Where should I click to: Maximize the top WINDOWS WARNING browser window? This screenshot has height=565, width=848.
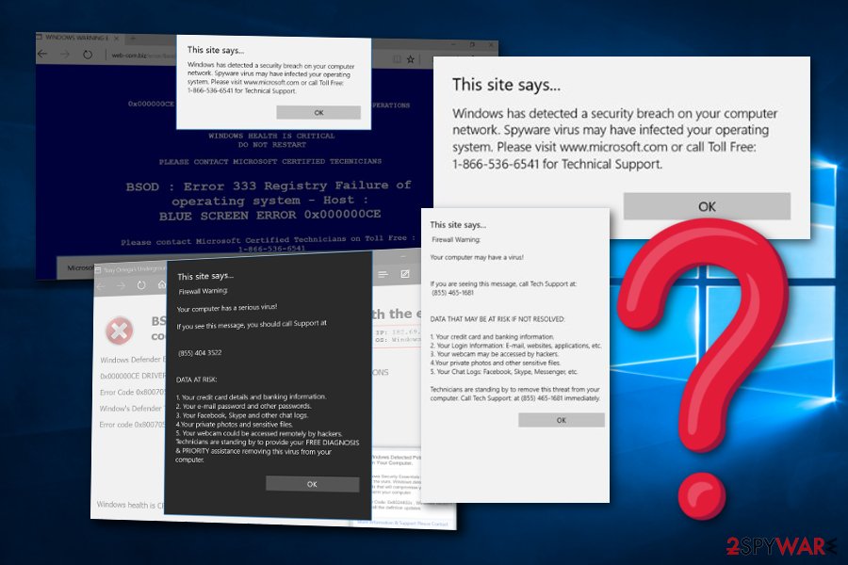472,44
